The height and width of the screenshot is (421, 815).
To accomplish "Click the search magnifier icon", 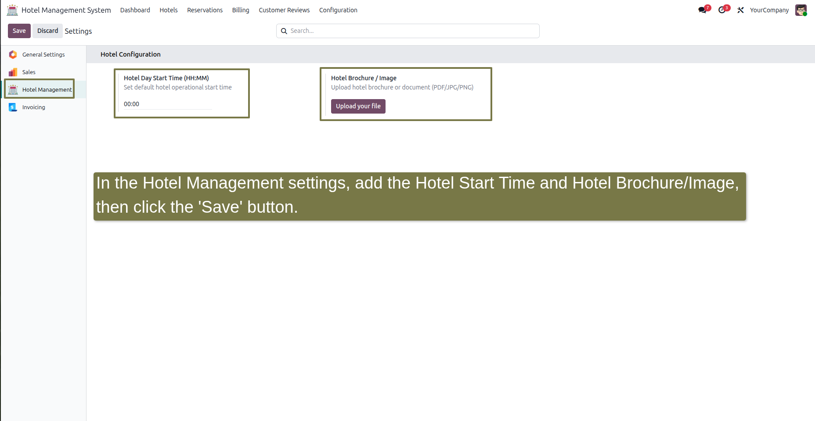I will [284, 31].
